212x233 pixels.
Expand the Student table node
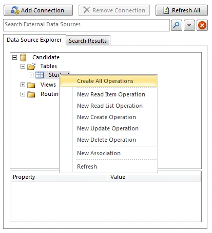pos(31,75)
